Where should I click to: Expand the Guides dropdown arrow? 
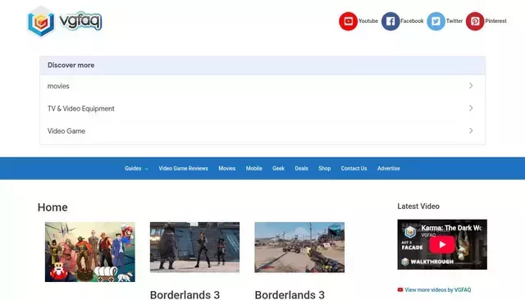pyautogui.click(x=146, y=169)
